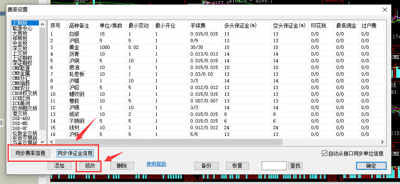Select CME能源 in the exchange list
This screenshot has width=400, height=184.
(x=25, y=68)
